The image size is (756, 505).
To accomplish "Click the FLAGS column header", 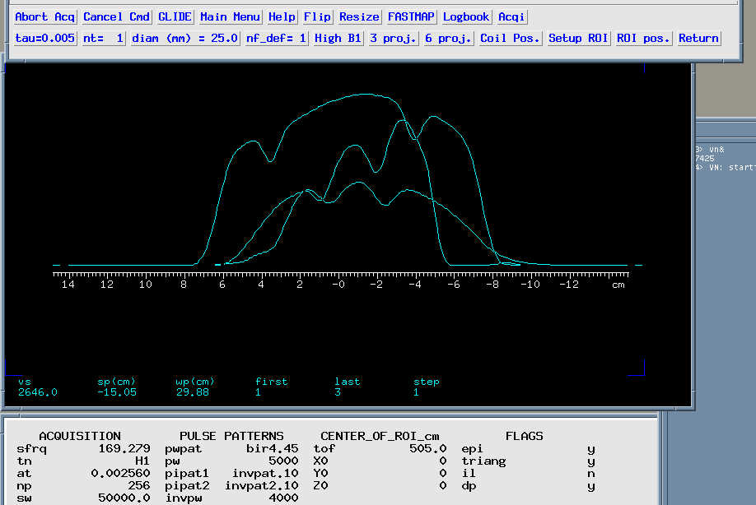I will 524,436.
